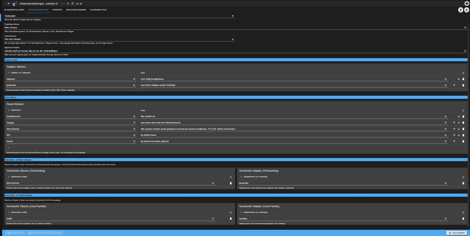Delete the Garage room note
This screenshot has width=470, height=236.
click(463, 123)
